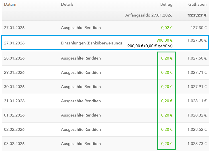Select the 01.02.2026 date cell

point(14,115)
